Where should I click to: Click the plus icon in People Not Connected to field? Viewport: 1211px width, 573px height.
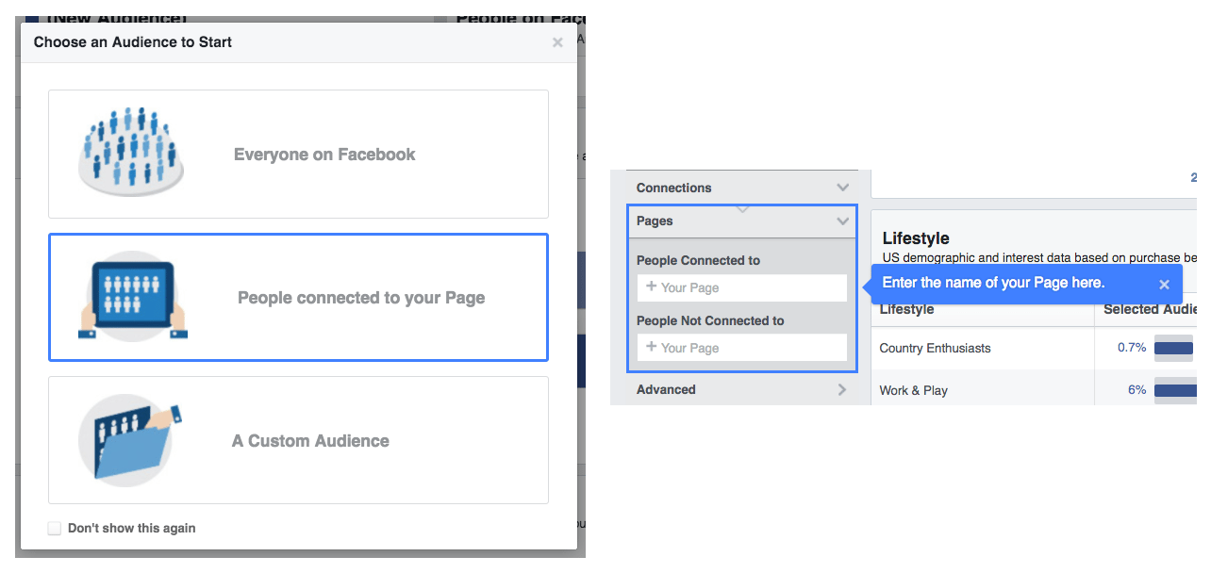pos(650,347)
